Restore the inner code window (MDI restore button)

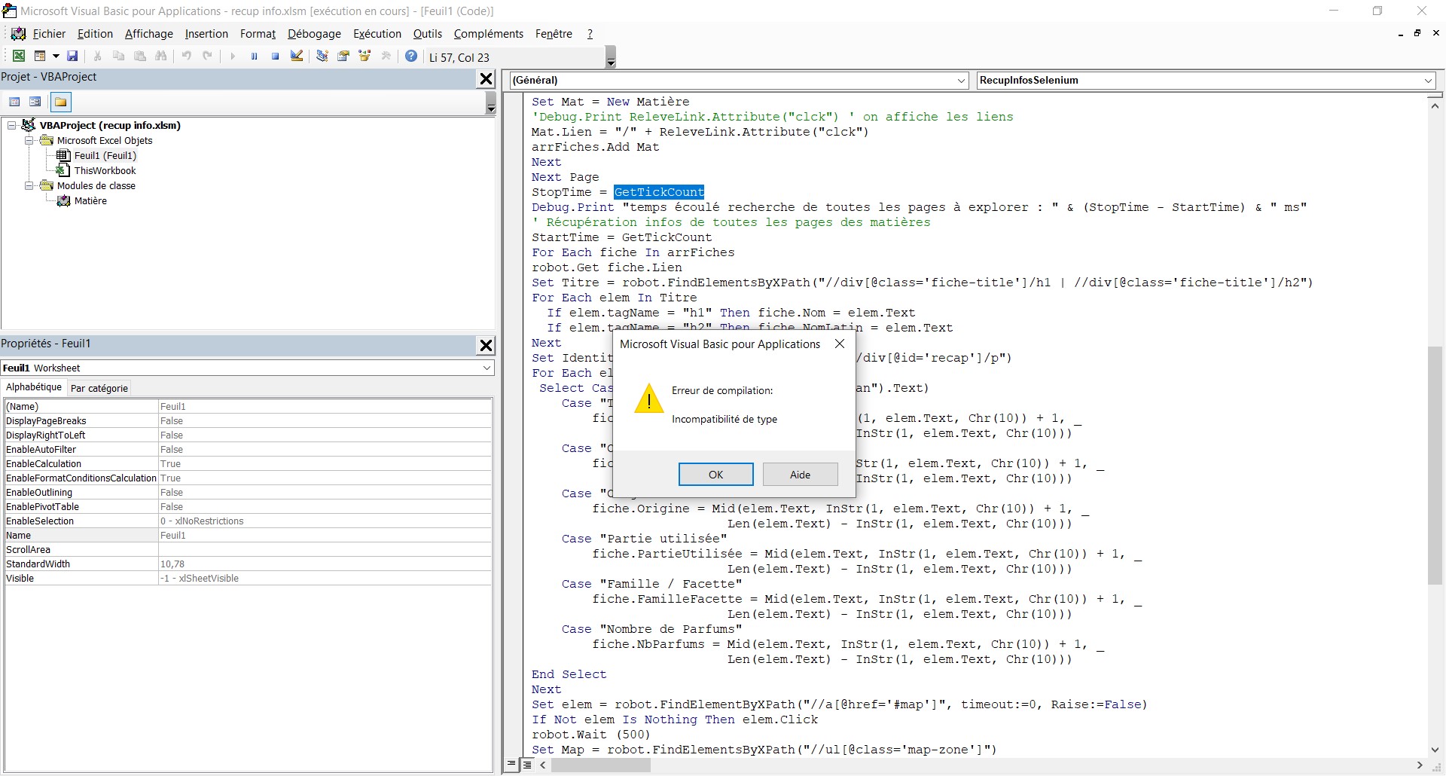coord(1417,34)
